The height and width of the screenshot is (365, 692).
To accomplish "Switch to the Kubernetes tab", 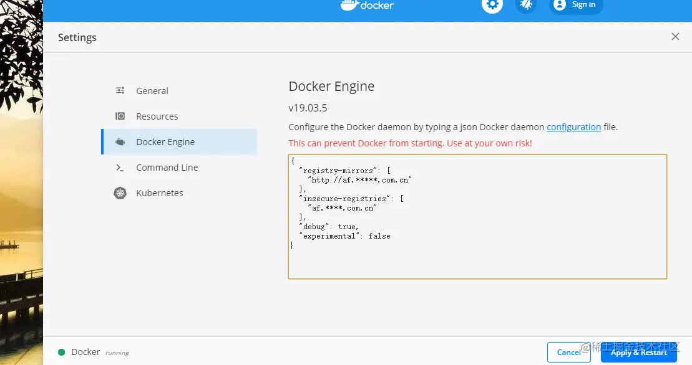I will [x=179, y=193].
